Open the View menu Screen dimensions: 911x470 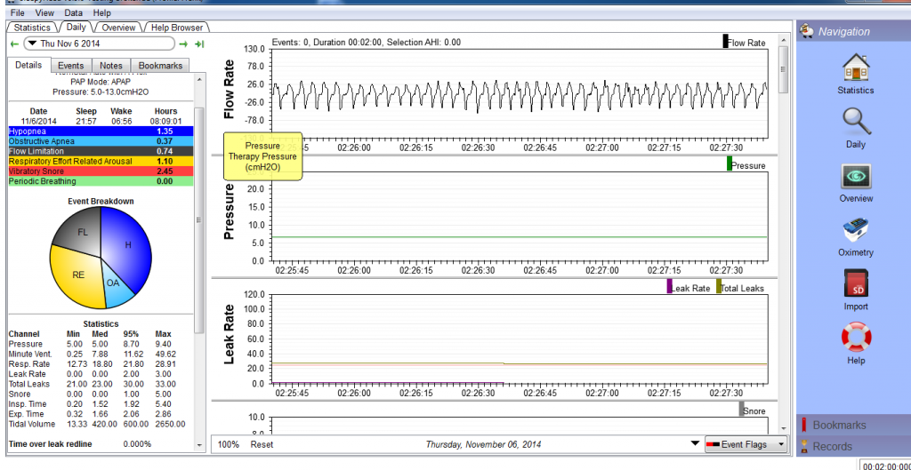[44, 12]
